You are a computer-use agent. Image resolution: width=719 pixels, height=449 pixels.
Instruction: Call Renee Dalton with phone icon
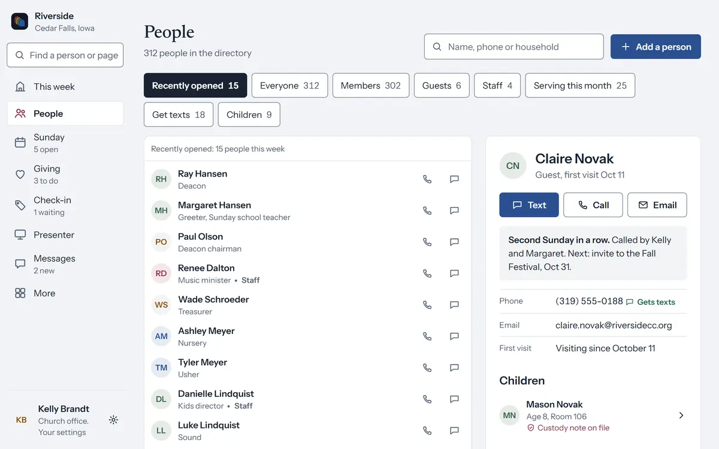point(427,274)
